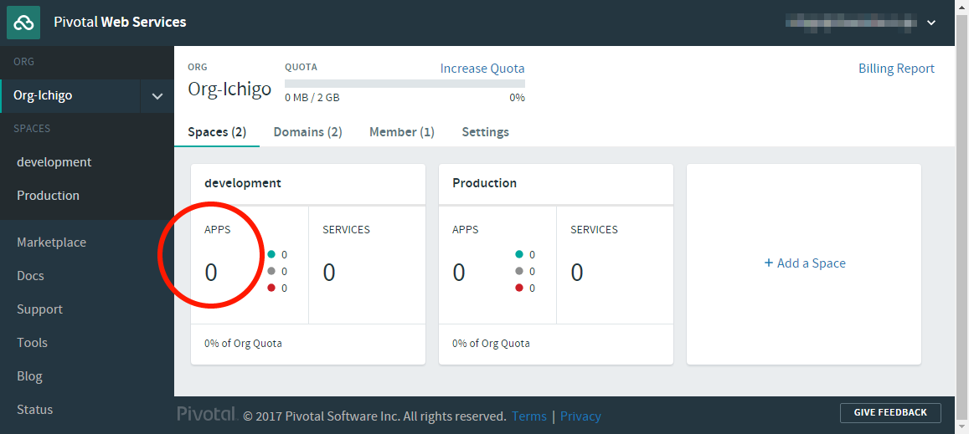969x434 pixels.
Task: Click the Pivotal footer logo
Action: [x=208, y=414]
